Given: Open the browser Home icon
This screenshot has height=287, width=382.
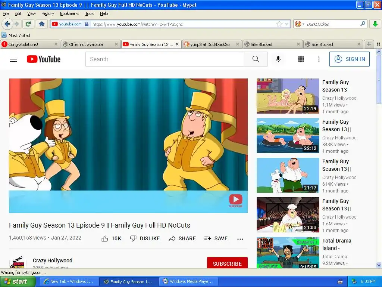Looking at the screenshot, I should pos(42,24).
